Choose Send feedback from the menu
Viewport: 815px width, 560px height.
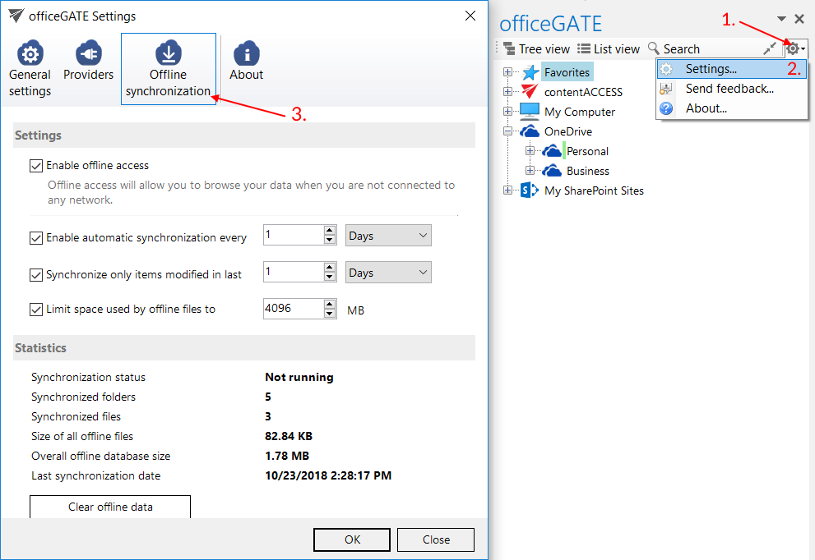tap(729, 89)
